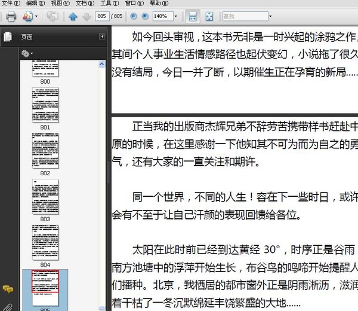
Task: Open the 视图 (View) menu
Action: (x=60, y=3)
